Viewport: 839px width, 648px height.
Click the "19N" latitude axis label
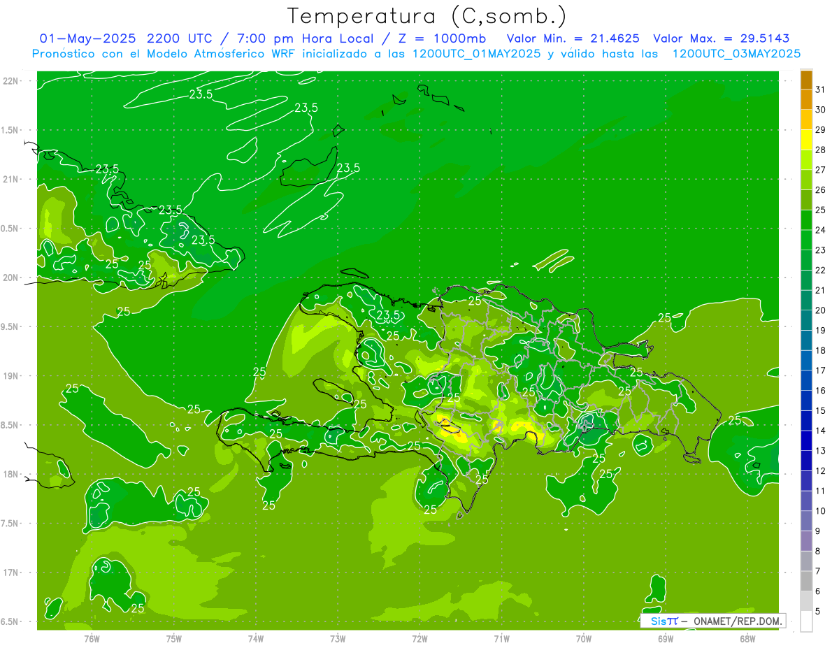11,375
